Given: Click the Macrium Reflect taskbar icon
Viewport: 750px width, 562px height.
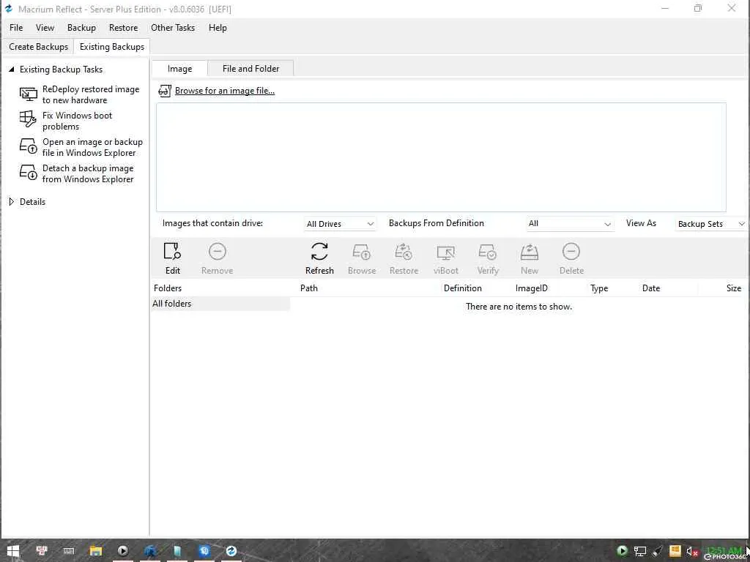Looking at the screenshot, I should coord(231,551).
